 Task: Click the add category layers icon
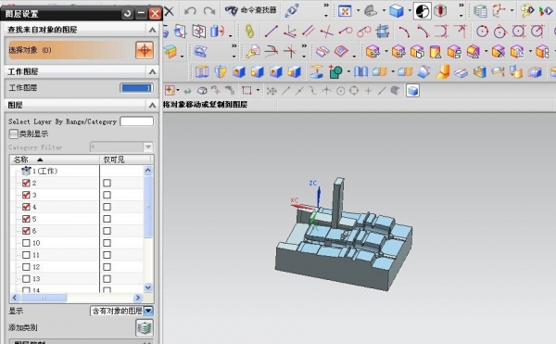[x=145, y=327]
